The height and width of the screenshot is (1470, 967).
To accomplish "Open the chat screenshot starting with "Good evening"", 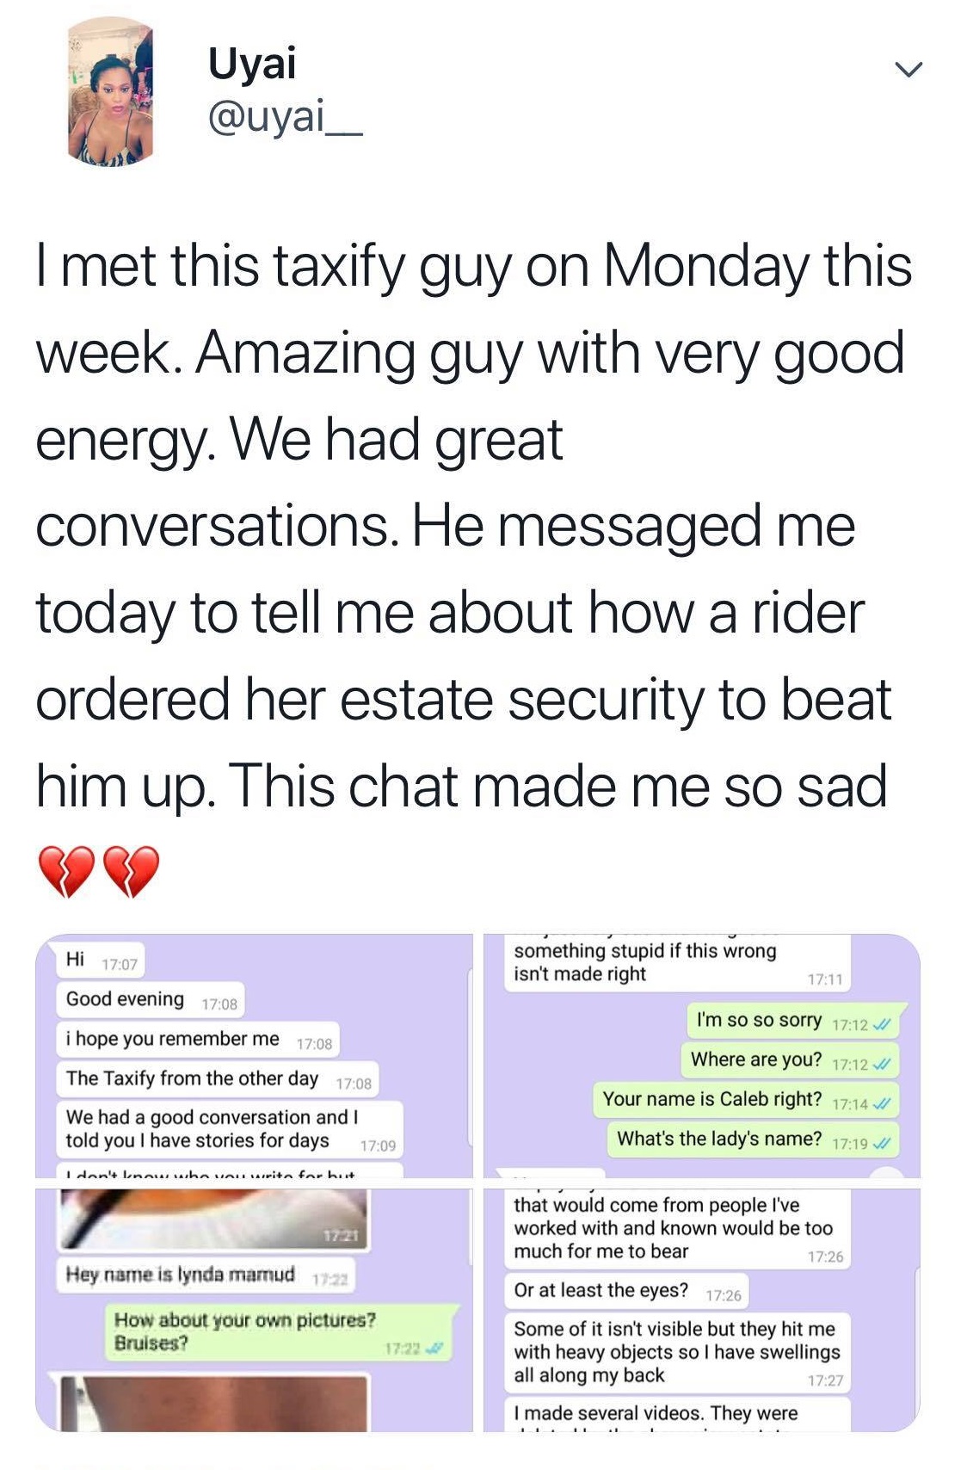I will tap(254, 1055).
